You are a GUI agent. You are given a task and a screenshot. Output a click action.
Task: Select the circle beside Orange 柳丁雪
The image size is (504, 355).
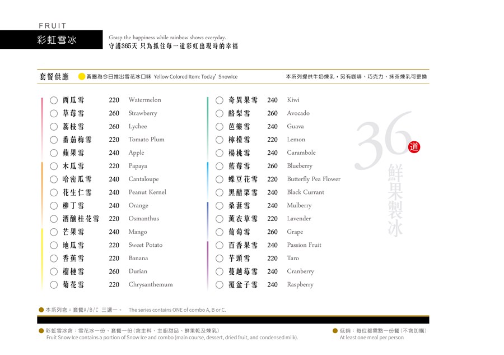coord(54,206)
